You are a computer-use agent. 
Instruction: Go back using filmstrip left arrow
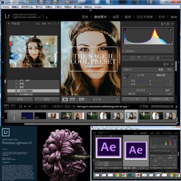point(25,106)
